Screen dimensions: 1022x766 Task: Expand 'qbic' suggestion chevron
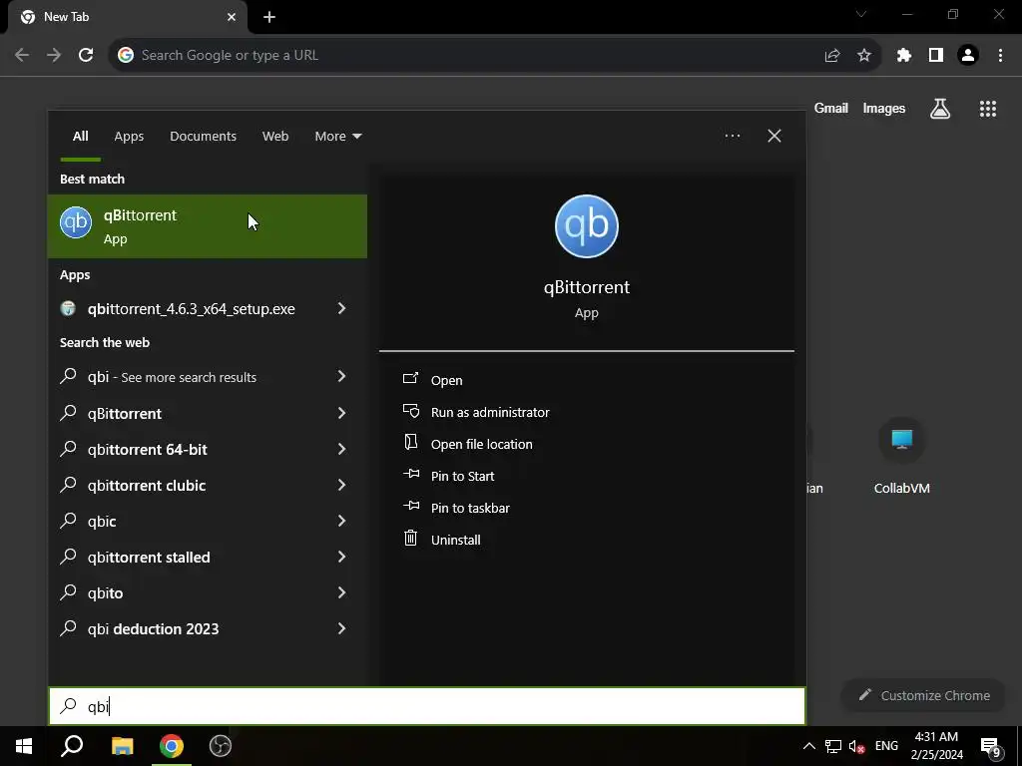[x=341, y=521]
